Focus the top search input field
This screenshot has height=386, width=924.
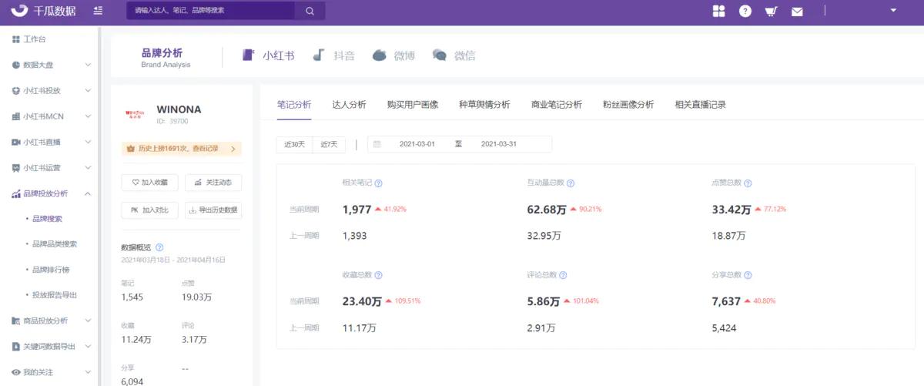(211, 11)
